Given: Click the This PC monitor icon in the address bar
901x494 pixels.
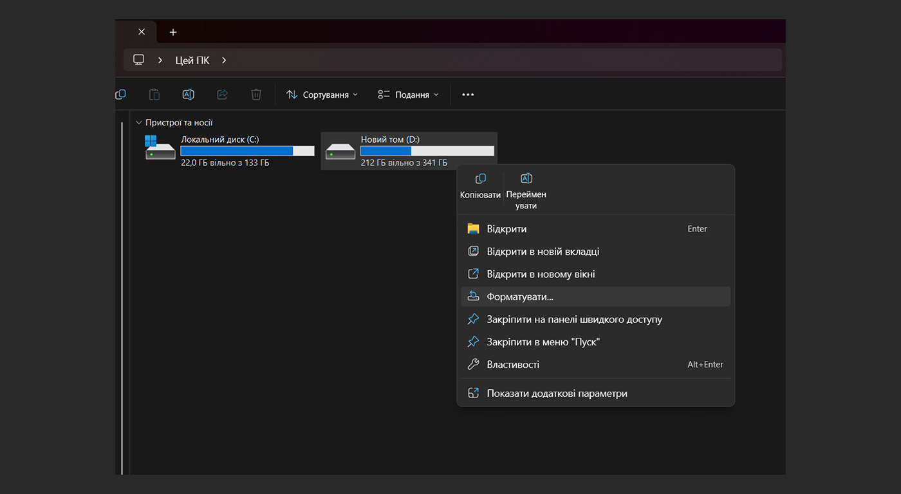Looking at the screenshot, I should (138, 60).
